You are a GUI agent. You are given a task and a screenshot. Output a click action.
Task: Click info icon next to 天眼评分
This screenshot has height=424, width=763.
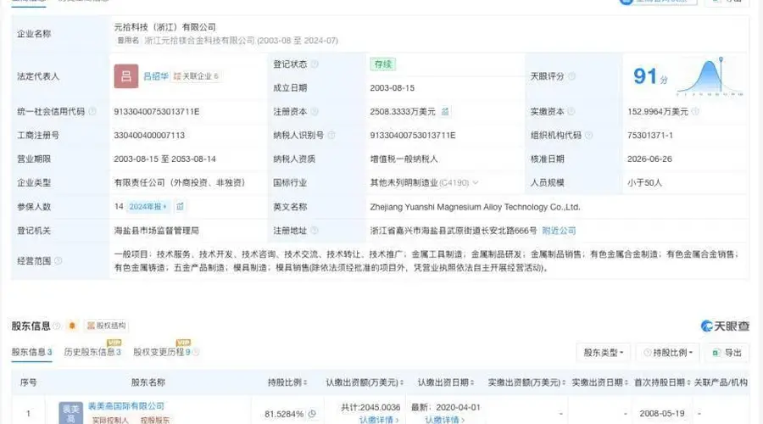coord(571,76)
